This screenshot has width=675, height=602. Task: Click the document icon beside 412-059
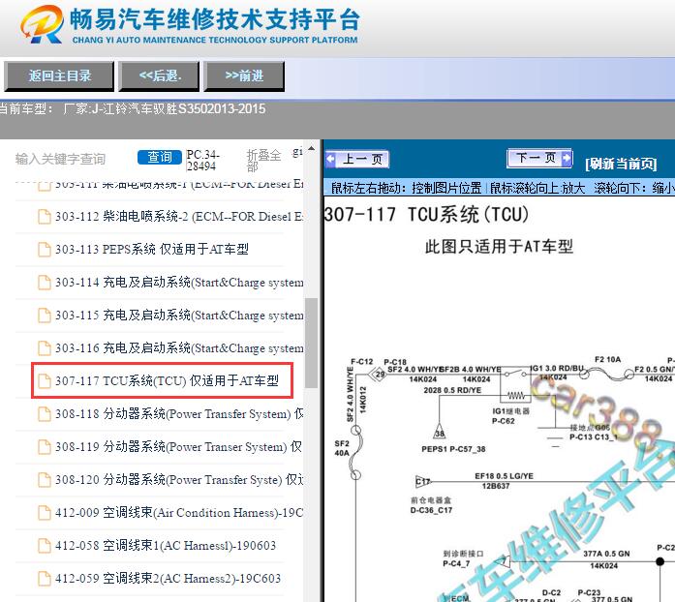pyautogui.click(x=45, y=579)
